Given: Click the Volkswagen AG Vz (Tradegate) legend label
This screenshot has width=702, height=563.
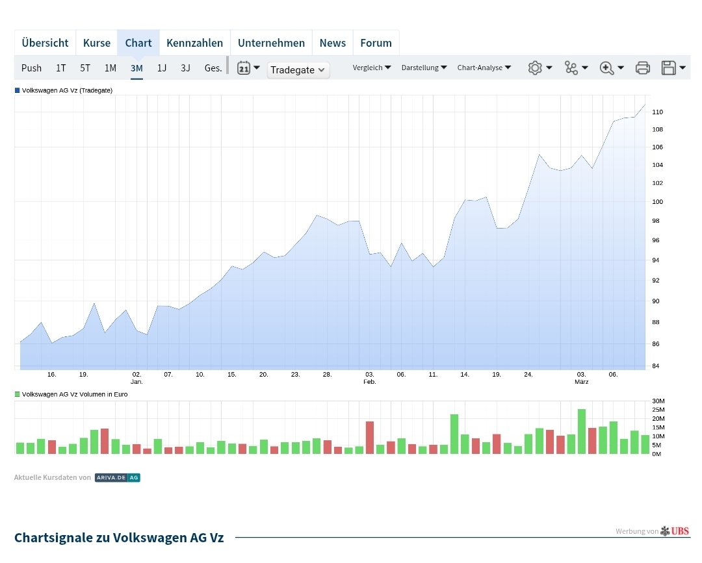Looking at the screenshot, I should pyautogui.click(x=67, y=90).
